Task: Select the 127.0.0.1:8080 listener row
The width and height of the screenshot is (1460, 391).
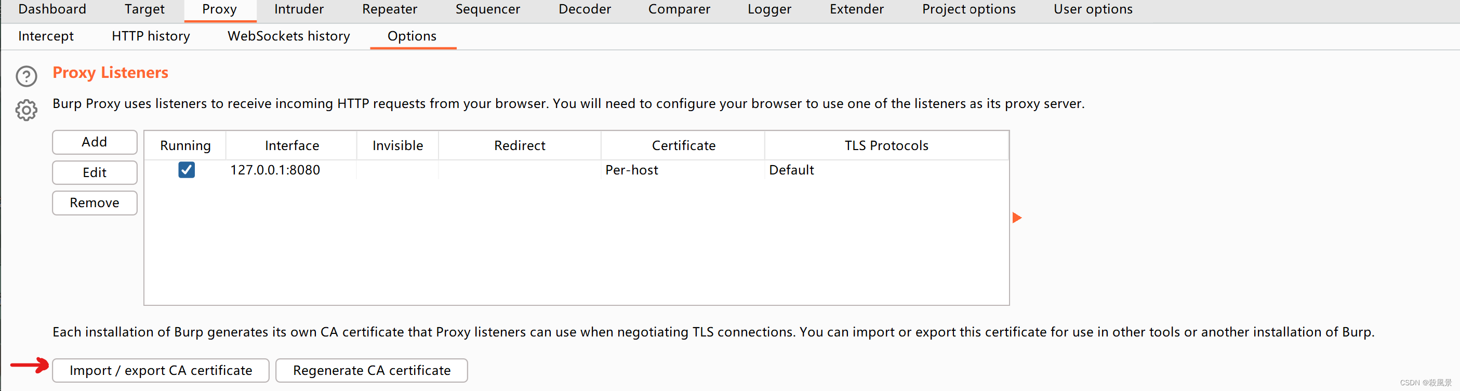Action: pos(576,170)
